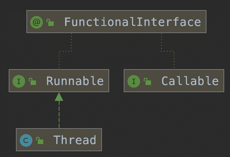
Task: Select the Thread class node label
Action: pos(74,140)
